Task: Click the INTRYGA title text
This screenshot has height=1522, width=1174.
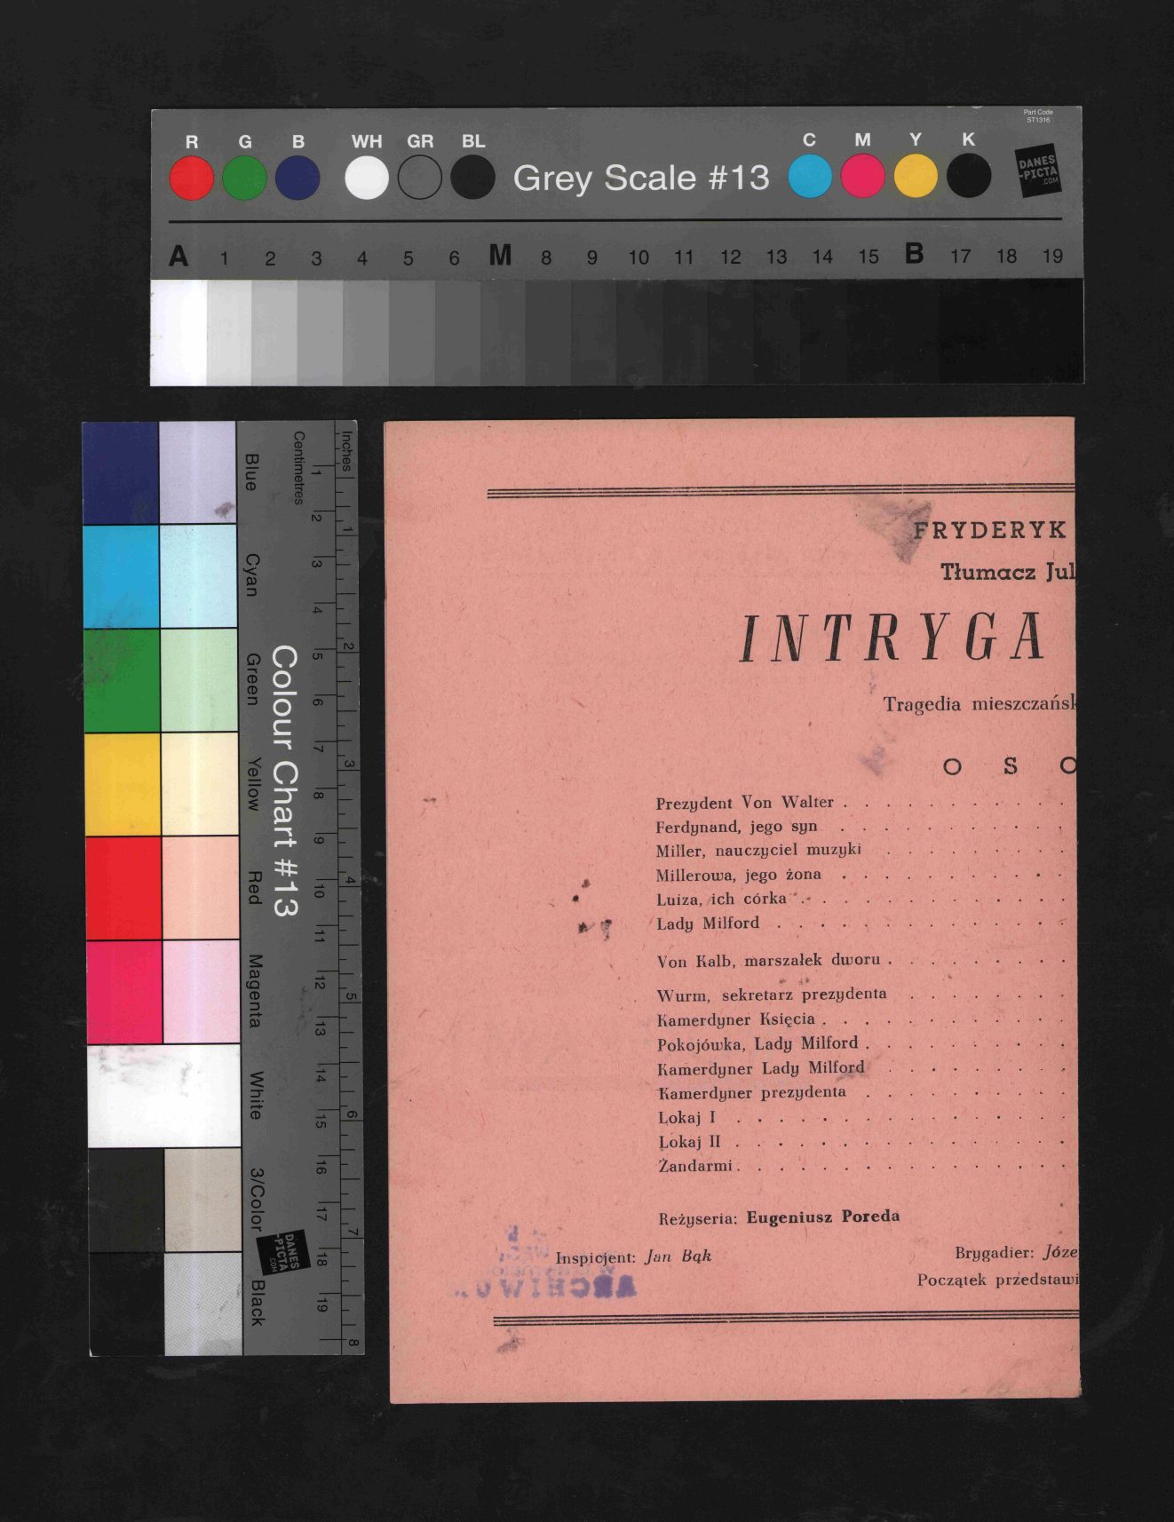Action: (x=892, y=638)
